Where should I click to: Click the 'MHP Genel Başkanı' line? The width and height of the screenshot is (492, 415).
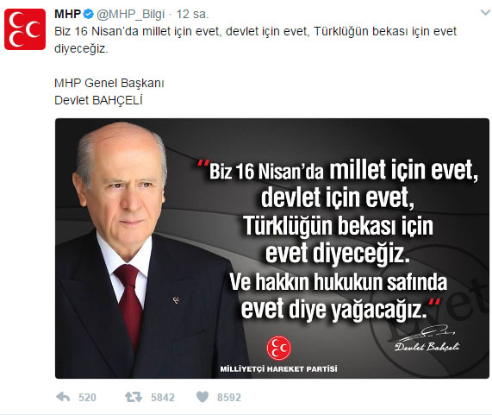[x=109, y=83]
